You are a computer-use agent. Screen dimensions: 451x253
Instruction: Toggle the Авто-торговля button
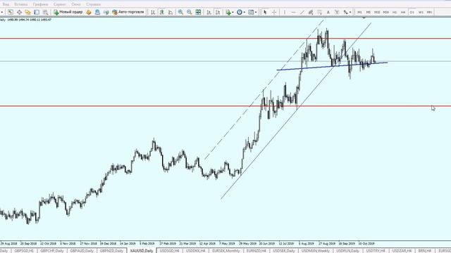coord(128,12)
